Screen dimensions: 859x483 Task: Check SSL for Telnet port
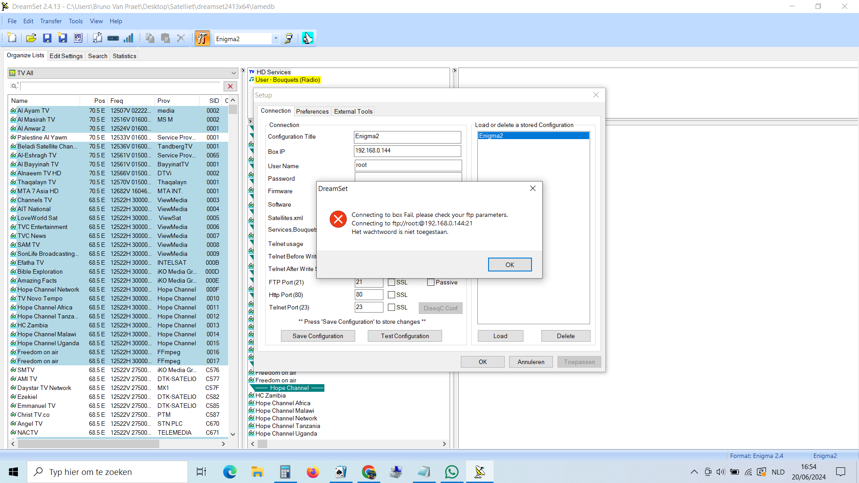point(391,307)
